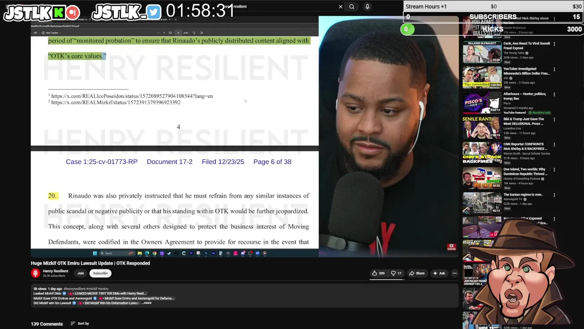Click the Members only badge on Afterhours video
The width and height of the screenshot is (584, 329).
pyautogui.click(x=539, y=112)
